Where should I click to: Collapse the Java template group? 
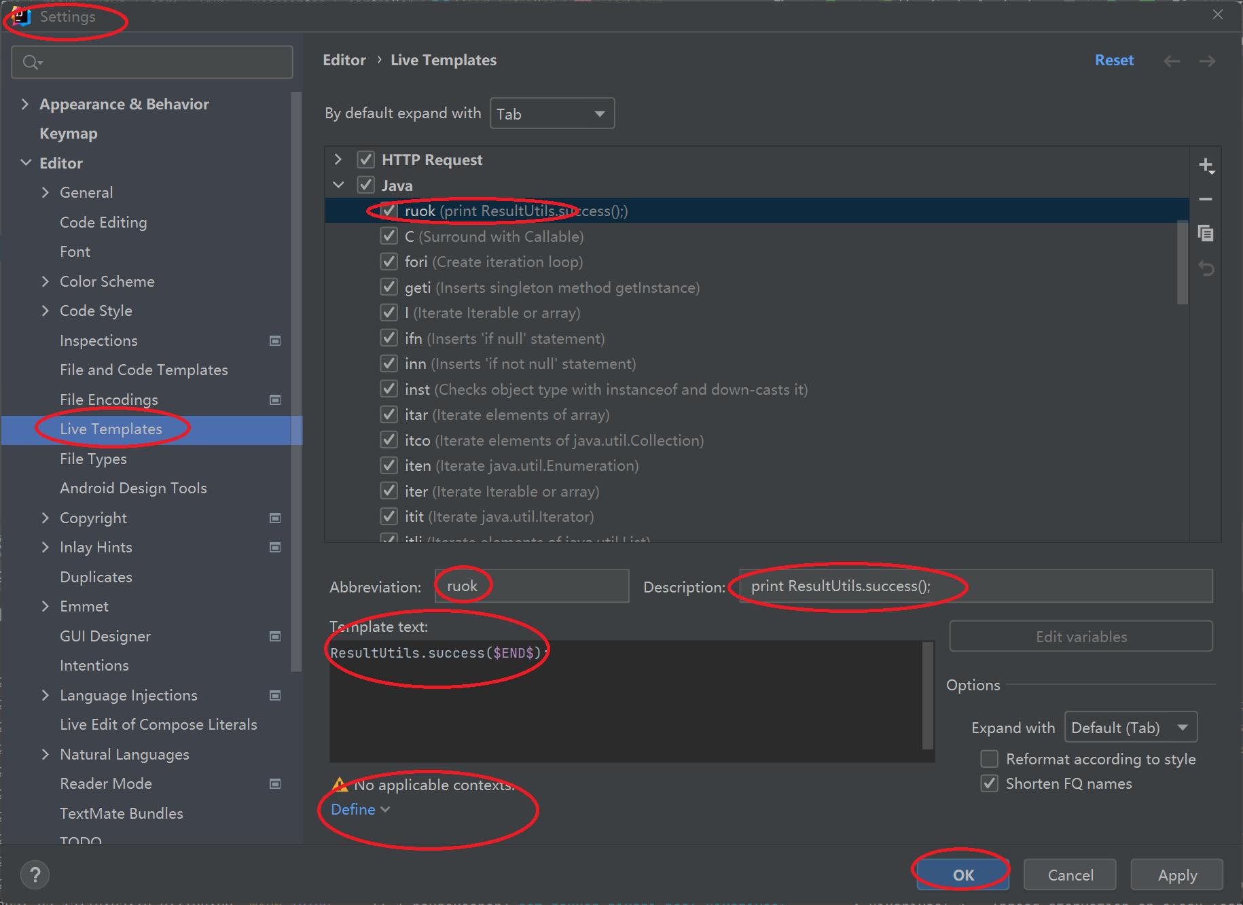(x=338, y=185)
